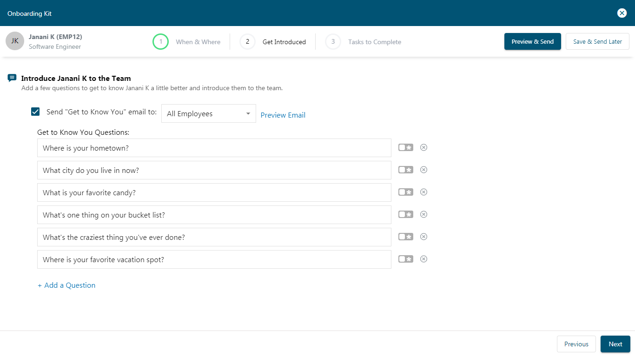Viewport: 635px width, 357px height.
Task: Make the bucket list question required
Action: [405, 214]
